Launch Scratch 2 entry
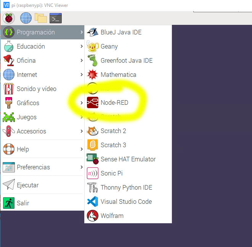 point(128,131)
